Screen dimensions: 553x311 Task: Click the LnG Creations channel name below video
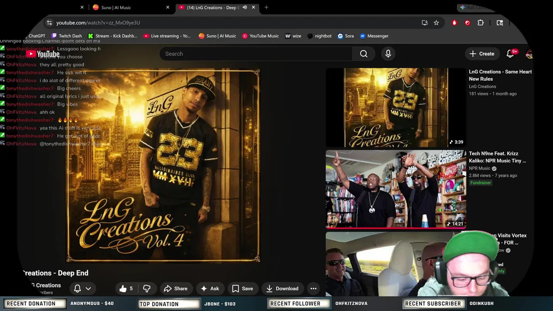point(46,285)
